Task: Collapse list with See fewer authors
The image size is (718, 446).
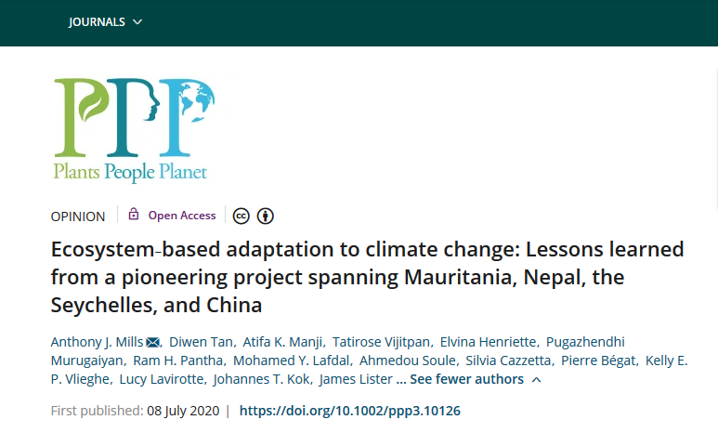Action: click(466, 379)
